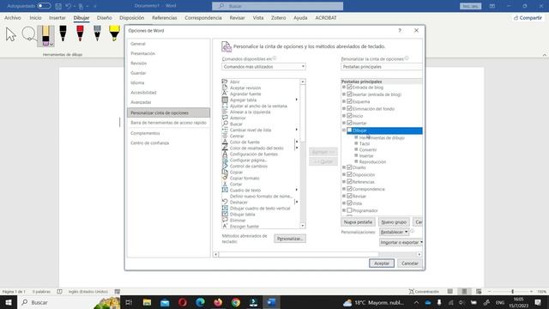
Task: Click Nueva pestaña button
Action: point(358,221)
